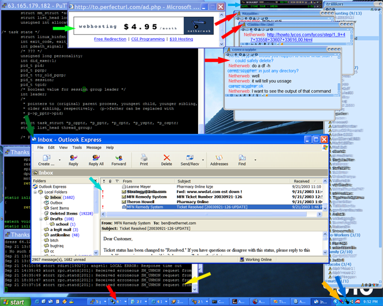Screen dimensions: 383x306
Task: Expand the Co-Workers (3/3) group in Trillian
Action: (345, 235)
